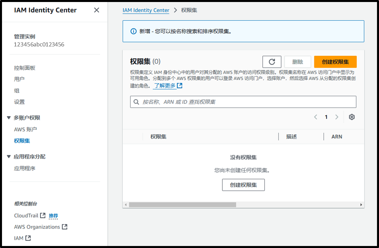Open the CloudTrail console link
The image size is (379, 248).
point(26,215)
